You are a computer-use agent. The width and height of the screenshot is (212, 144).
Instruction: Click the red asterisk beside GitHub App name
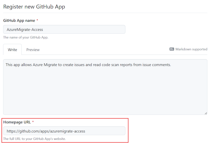pos(37,20)
